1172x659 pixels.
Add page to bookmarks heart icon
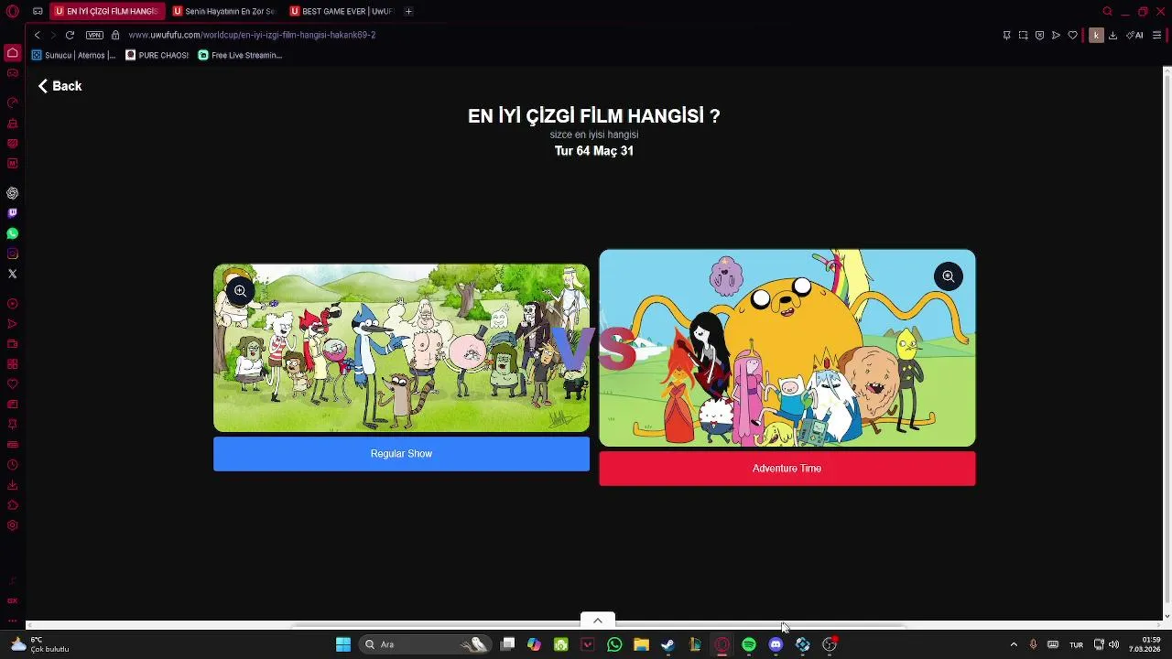click(1072, 35)
